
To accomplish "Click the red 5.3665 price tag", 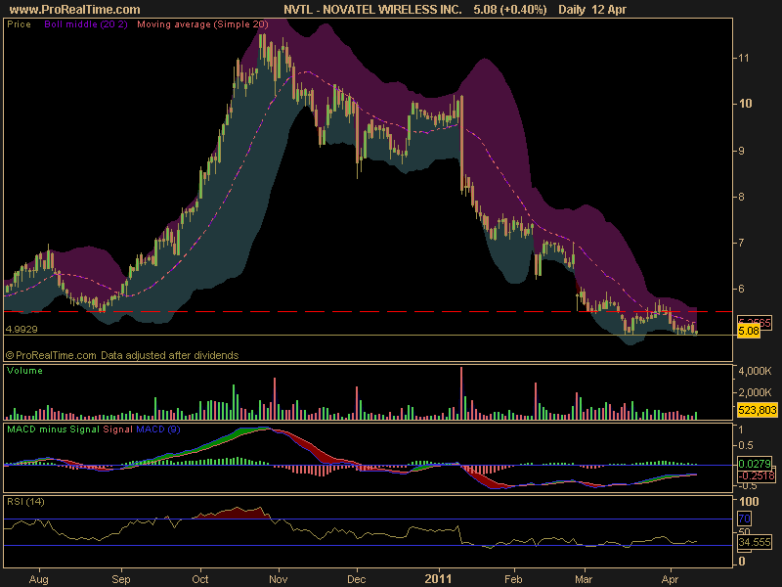I will (x=755, y=322).
